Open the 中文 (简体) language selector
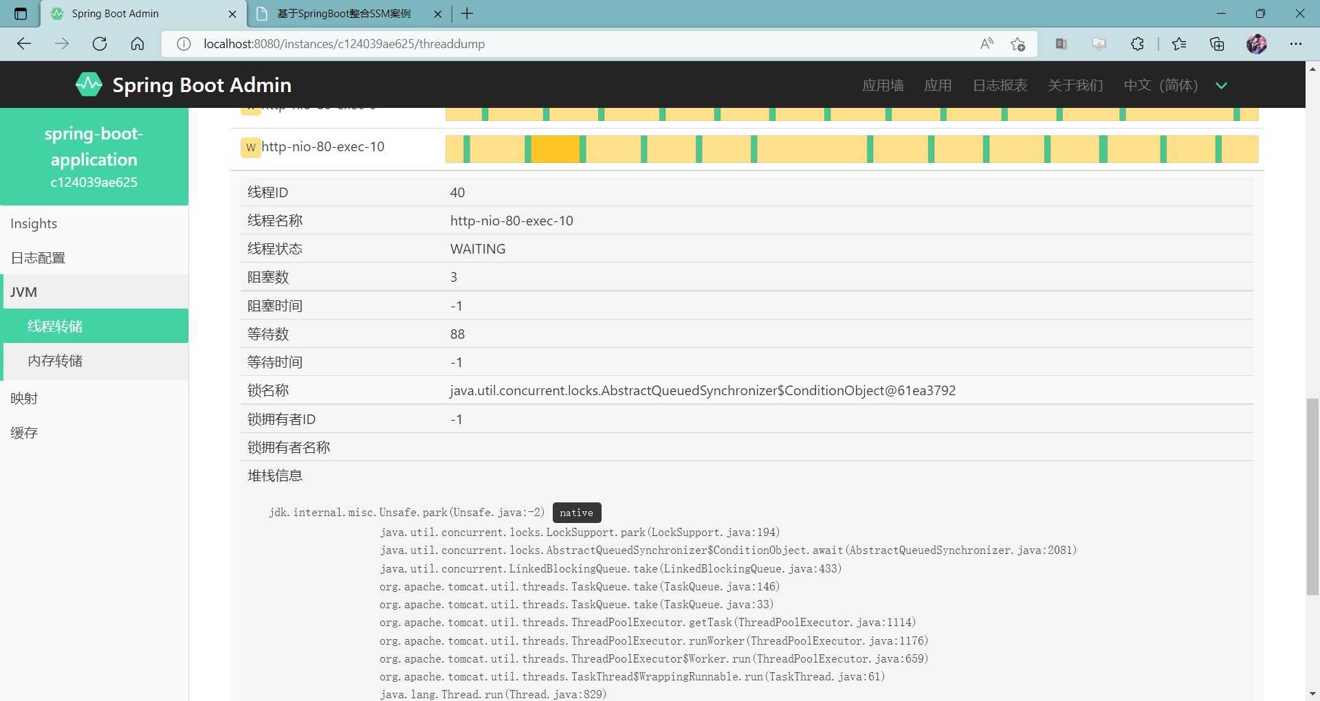The image size is (1320, 701). click(x=1161, y=85)
